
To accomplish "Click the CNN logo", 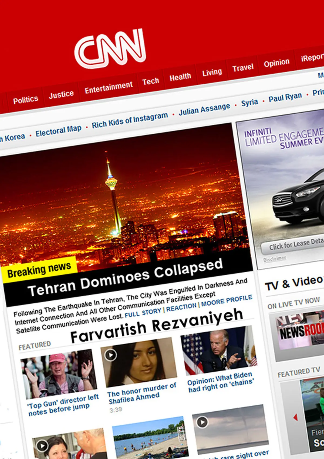I will pos(110,49).
